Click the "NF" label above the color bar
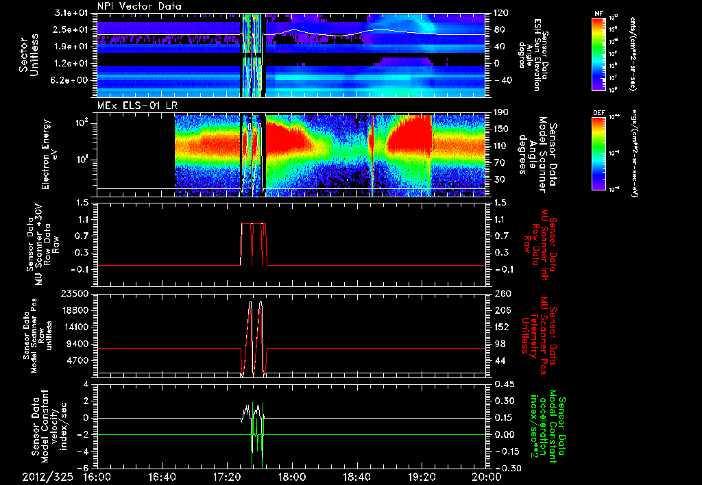702x485 pixels. (598, 14)
